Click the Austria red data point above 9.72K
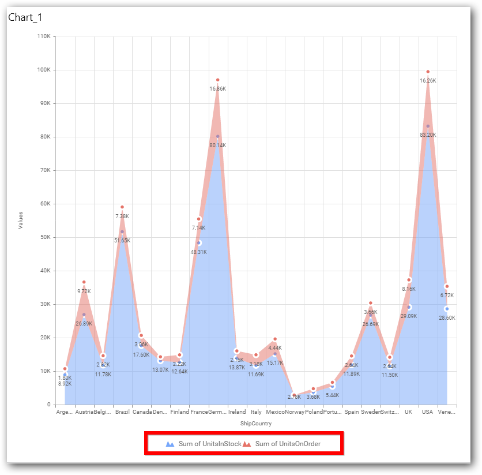482x475 pixels. click(84, 282)
